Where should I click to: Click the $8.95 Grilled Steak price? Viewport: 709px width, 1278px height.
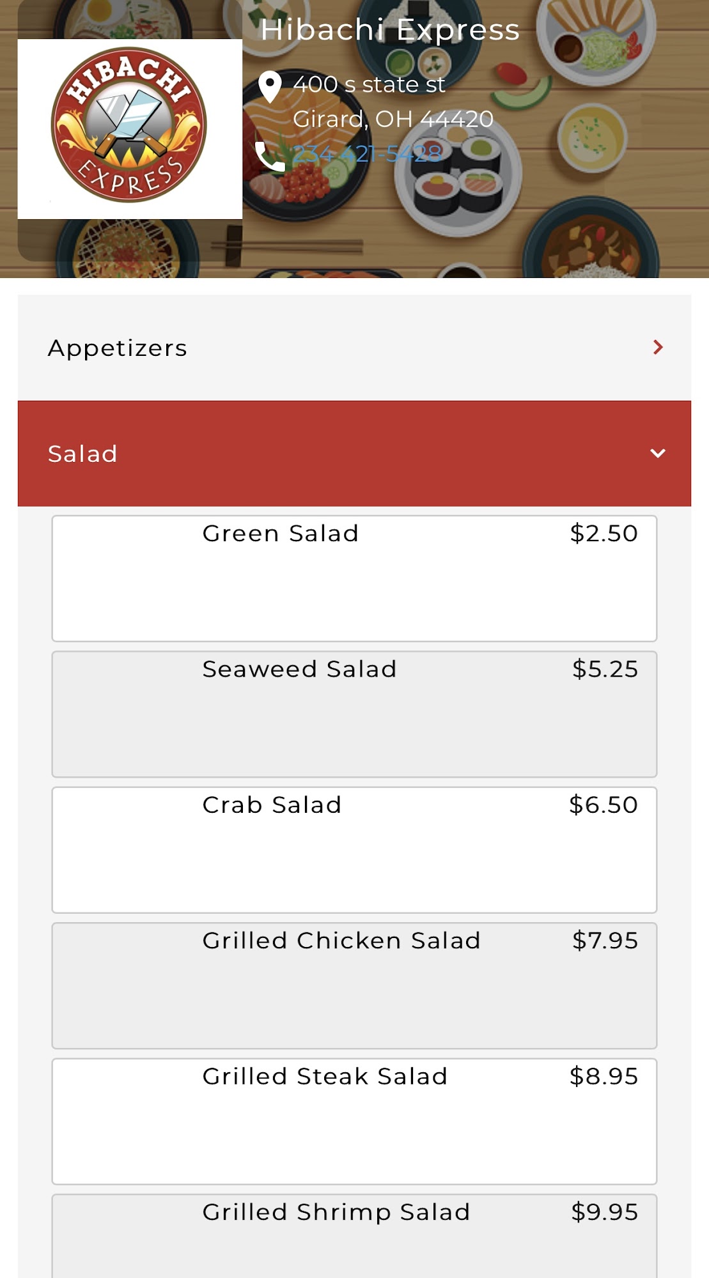click(x=604, y=1077)
